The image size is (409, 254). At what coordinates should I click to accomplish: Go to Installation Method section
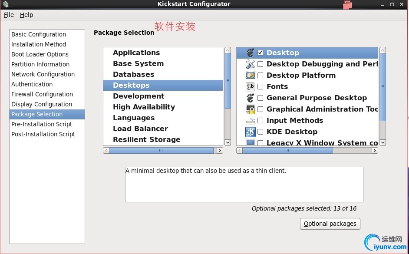tap(47, 44)
